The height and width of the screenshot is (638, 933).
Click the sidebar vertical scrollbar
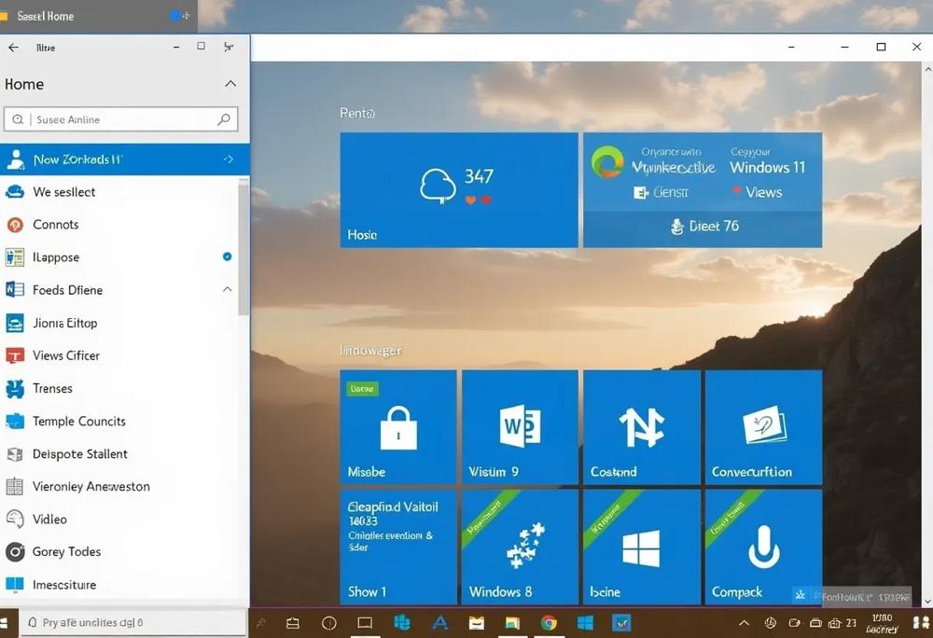(x=244, y=248)
